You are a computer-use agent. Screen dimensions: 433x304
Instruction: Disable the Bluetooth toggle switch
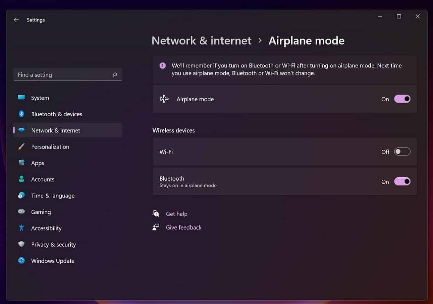[x=402, y=181]
